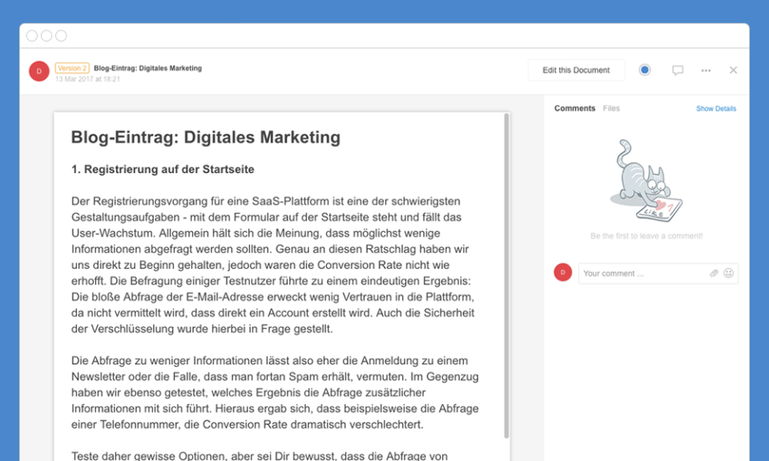Screen dimensions: 769x461
Task: Switch to the Files tab
Action: point(611,108)
